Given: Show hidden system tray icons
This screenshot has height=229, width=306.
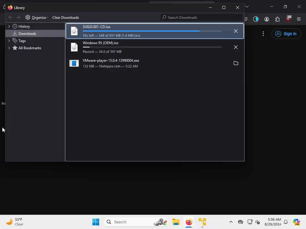Looking at the screenshot, I should pyautogui.click(x=231, y=222).
